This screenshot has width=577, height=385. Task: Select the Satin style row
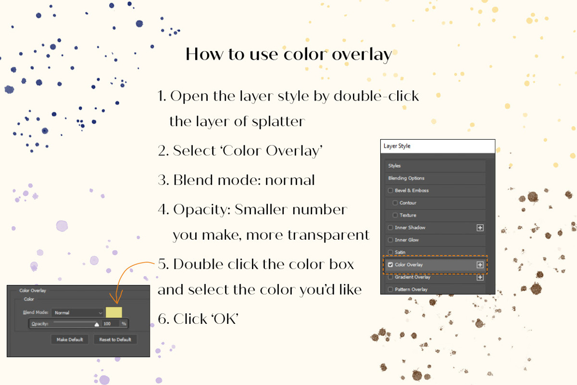pyautogui.click(x=435, y=252)
